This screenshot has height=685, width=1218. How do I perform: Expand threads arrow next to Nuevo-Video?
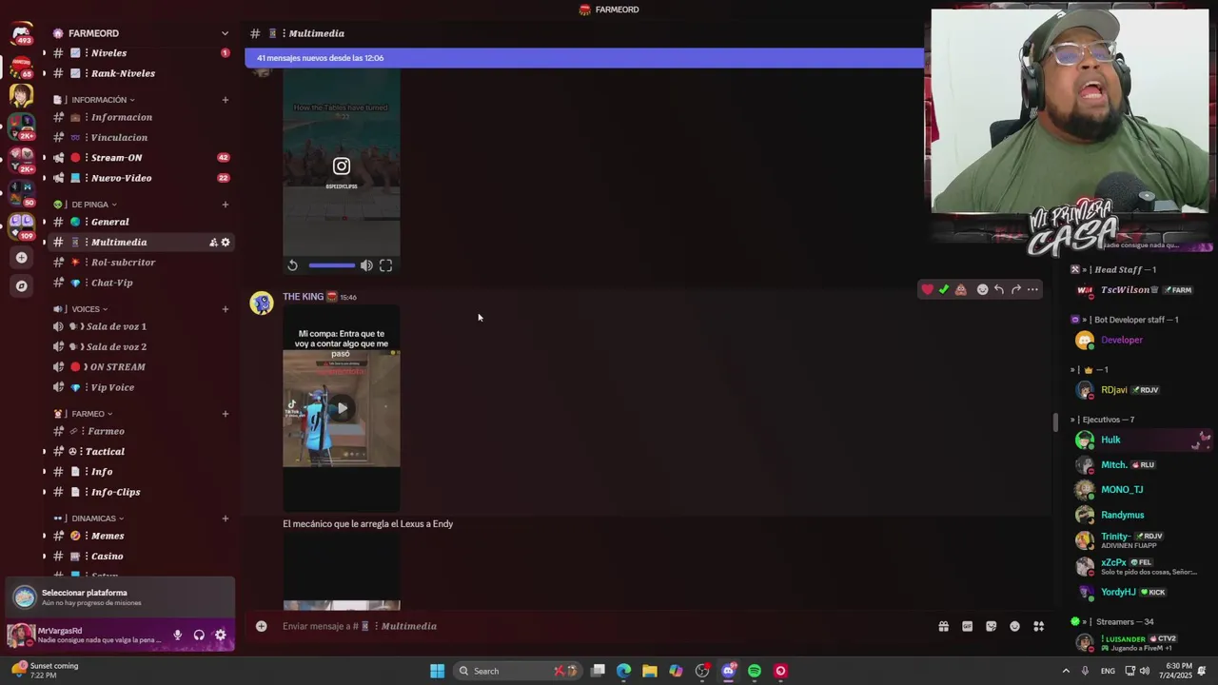point(44,178)
